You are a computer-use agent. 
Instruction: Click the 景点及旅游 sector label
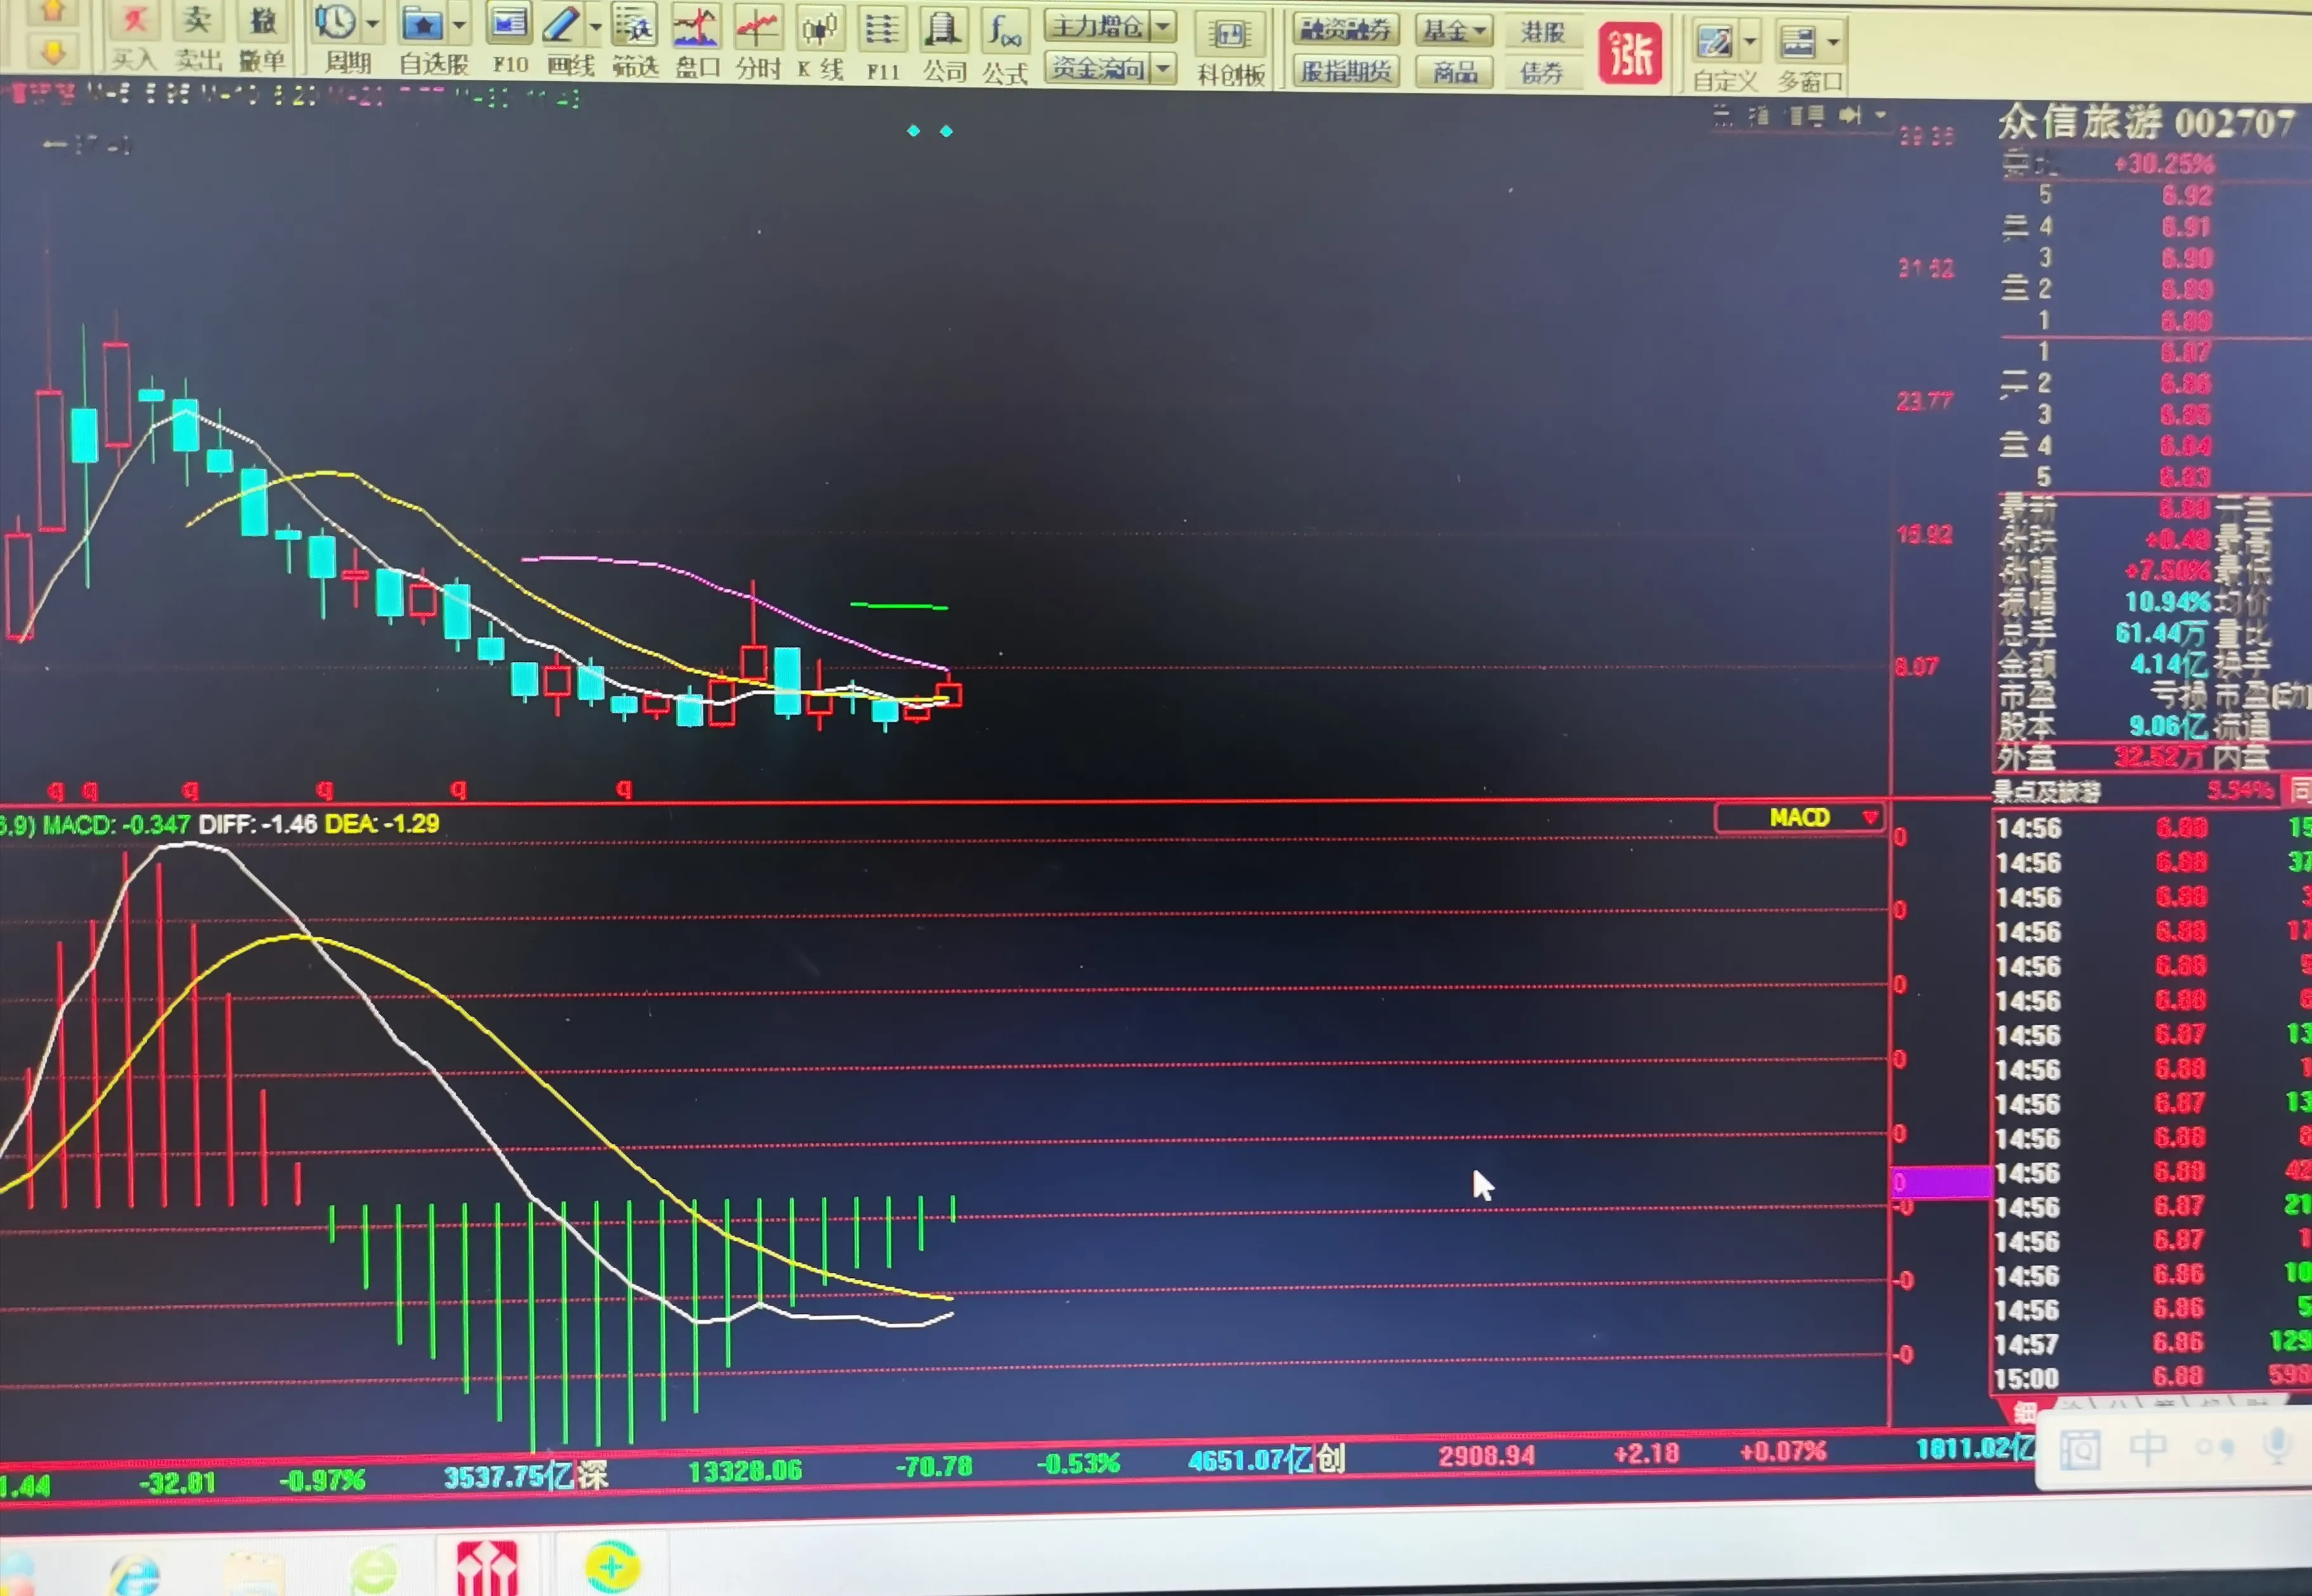click(x=2047, y=792)
